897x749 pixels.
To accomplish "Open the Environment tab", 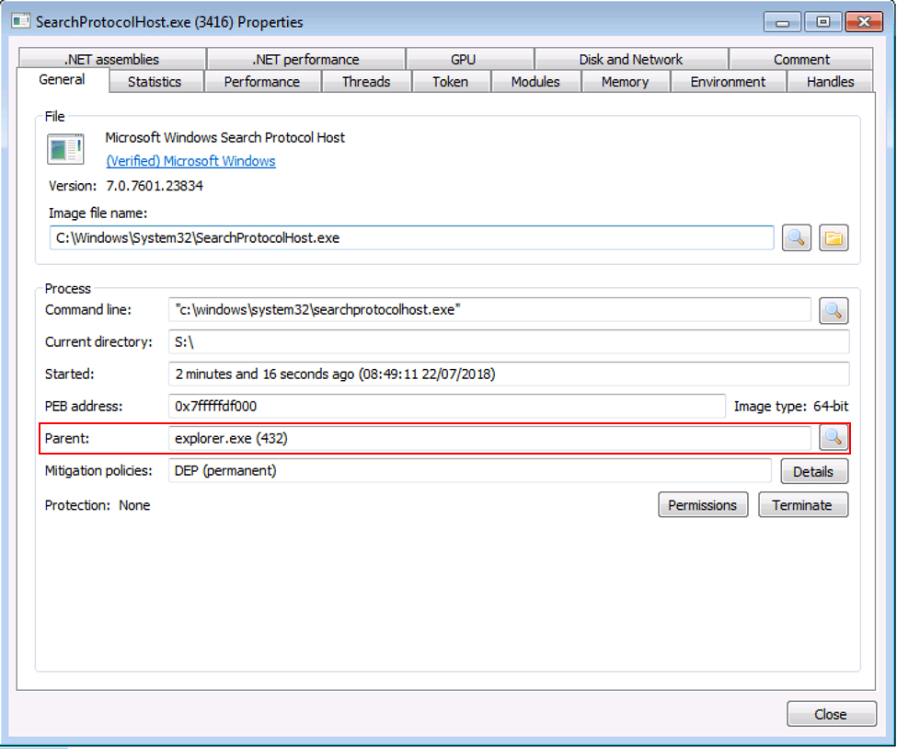I will click(x=728, y=82).
